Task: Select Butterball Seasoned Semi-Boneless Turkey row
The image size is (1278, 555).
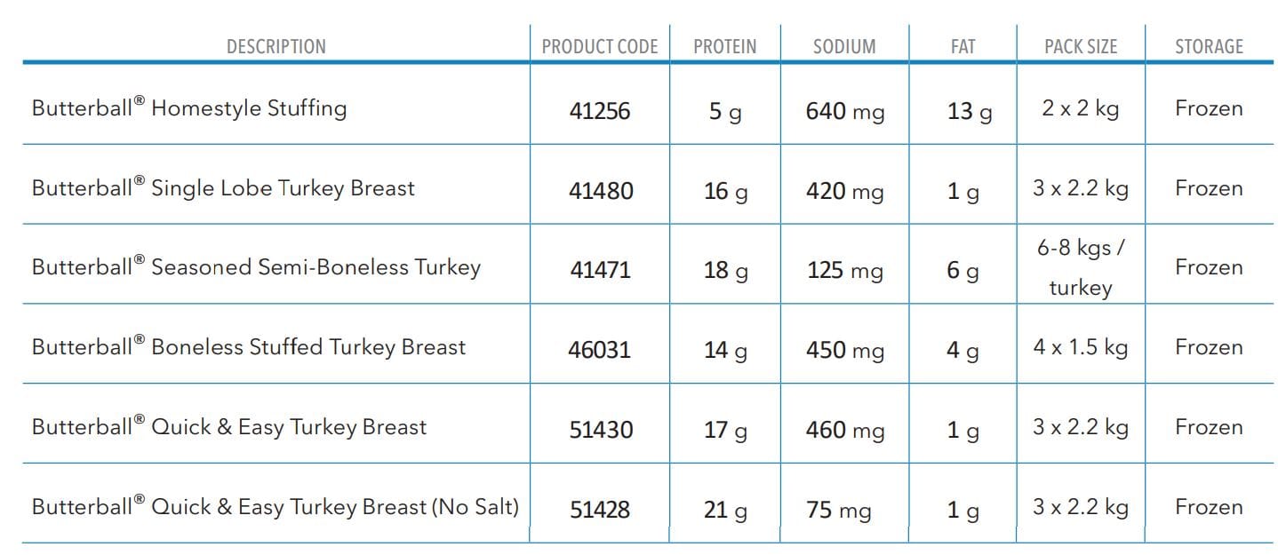Action: click(256, 267)
